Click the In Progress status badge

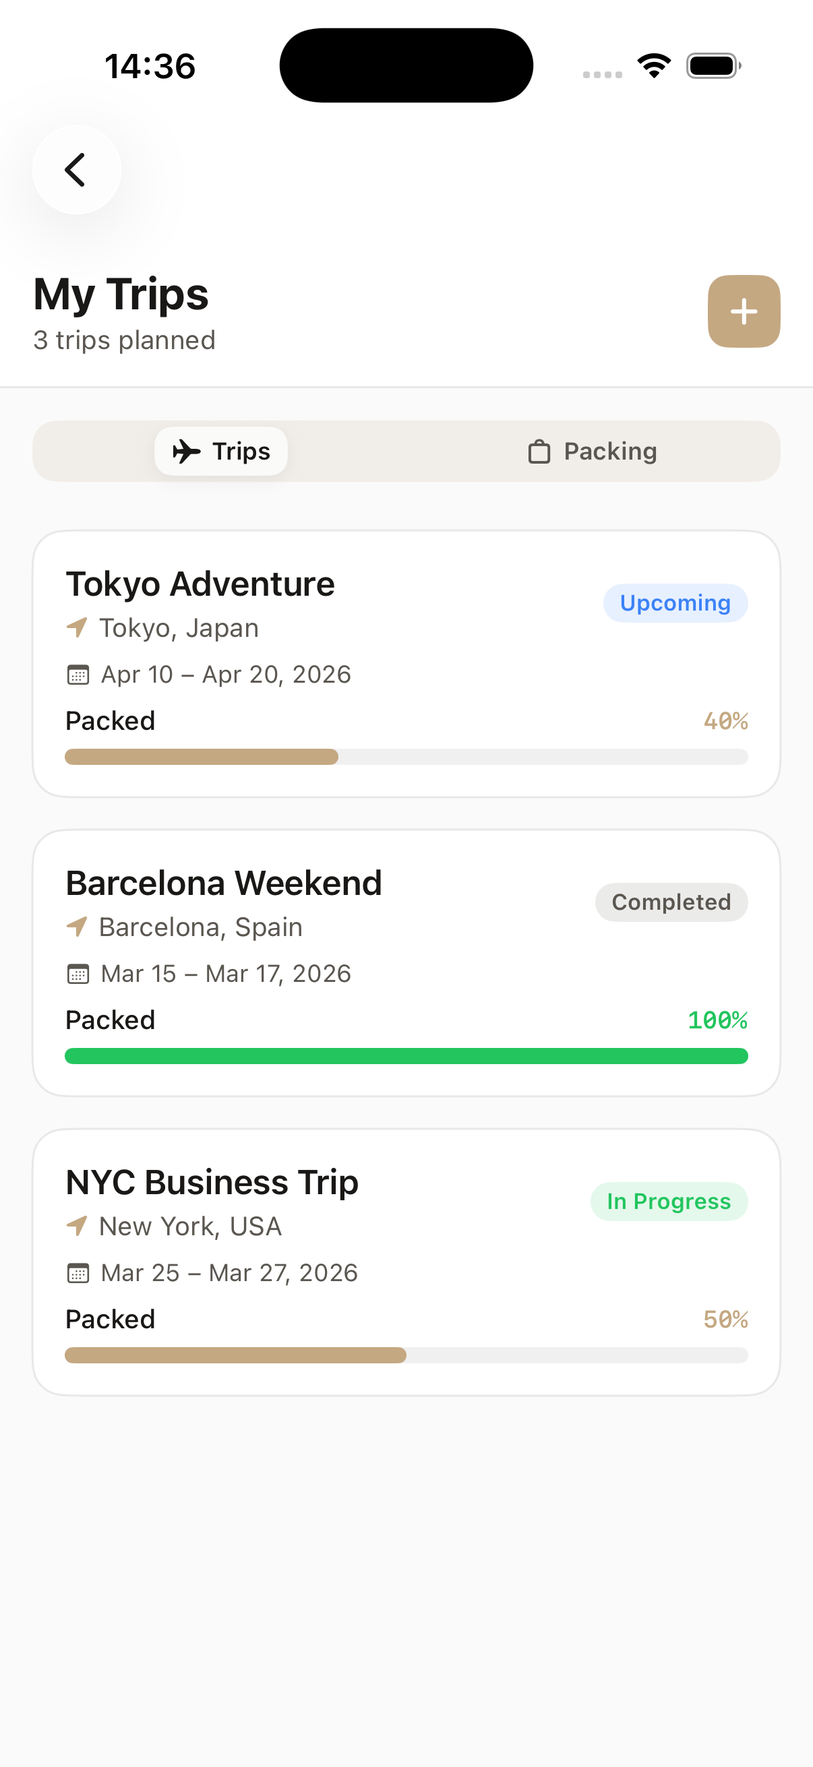tap(669, 1201)
